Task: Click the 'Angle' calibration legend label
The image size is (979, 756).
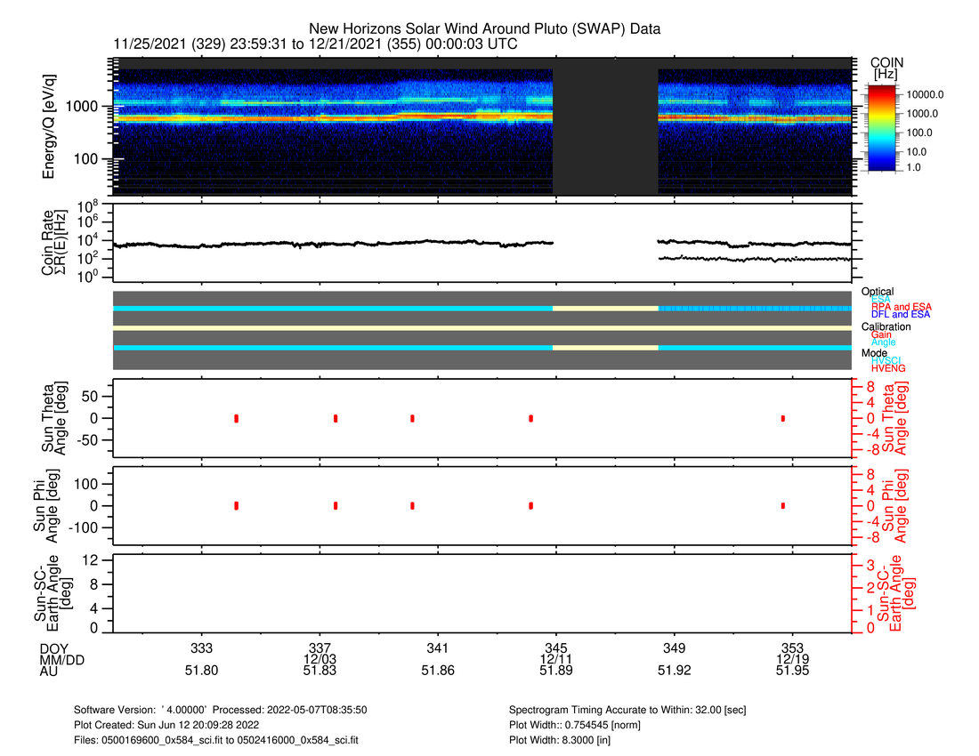Action: tap(884, 342)
